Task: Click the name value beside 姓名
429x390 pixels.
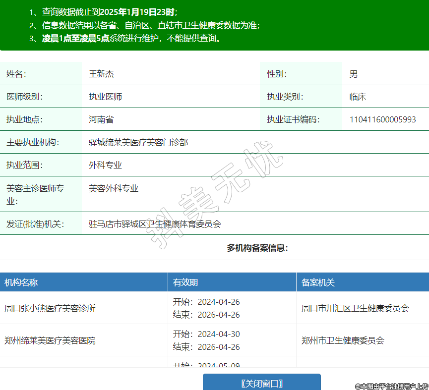Action: [x=101, y=74]
